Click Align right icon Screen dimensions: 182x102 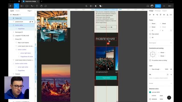157,15
